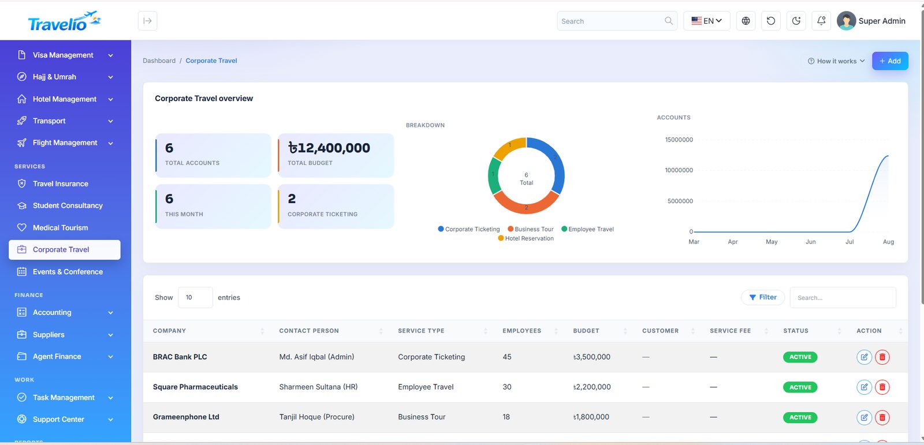Screen dimensions: 924x445
Task: Click the Transport rocket icon
Action: 22,121
